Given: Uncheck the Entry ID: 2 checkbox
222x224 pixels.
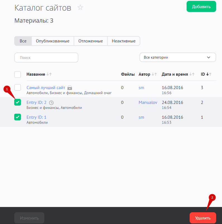Looking at the screenshot, I should 18,103.
